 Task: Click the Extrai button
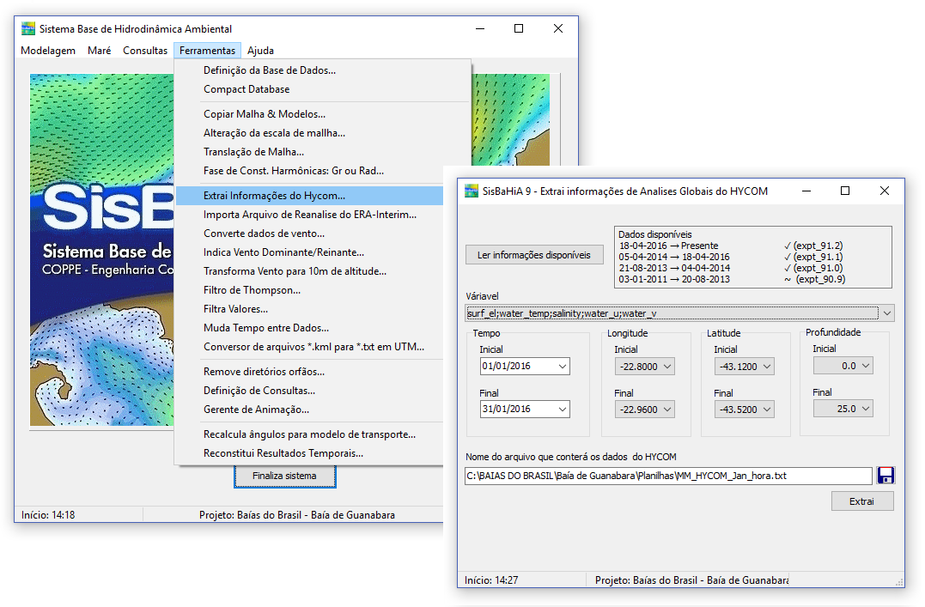point(862,501)
